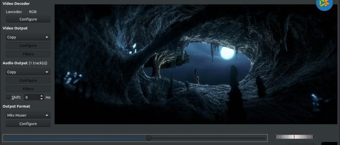340x145 pixels.
Task: Open Audio Output codec dropdown
Action: [28, 72]
